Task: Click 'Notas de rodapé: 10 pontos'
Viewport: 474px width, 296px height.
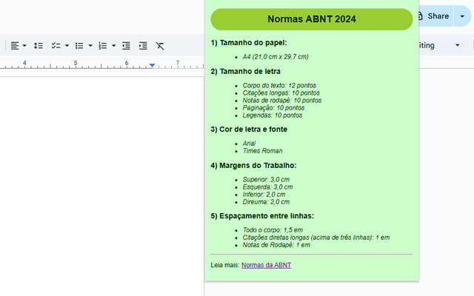Action: 281,101
